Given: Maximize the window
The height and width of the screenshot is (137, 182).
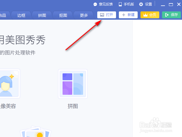Looking at the screenshot, I should [171, 5].
